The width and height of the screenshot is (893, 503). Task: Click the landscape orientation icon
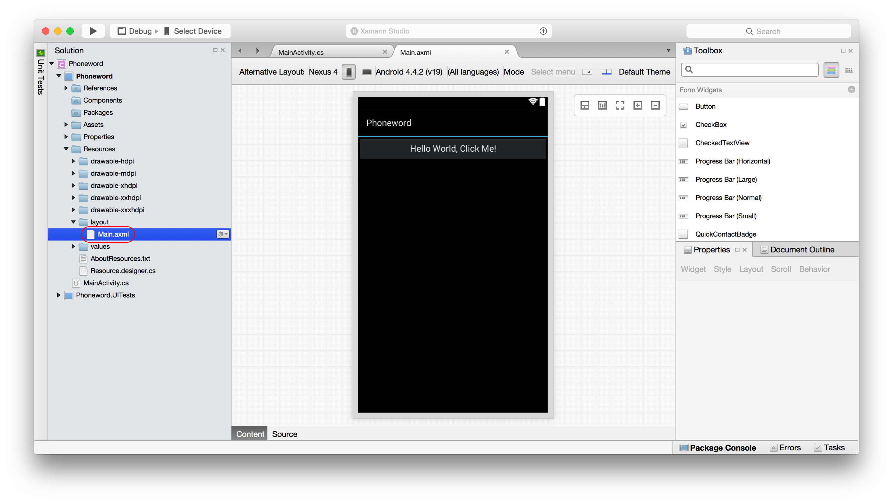pyautogui.click(x=366, y=72)
